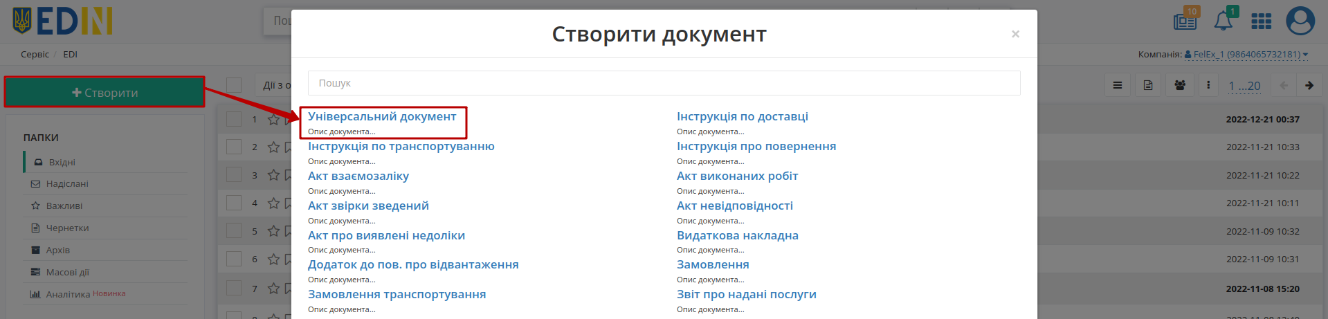Click the date 2022-11-21 10:33
The image size is (1328, 319).
click(1262, 147)
